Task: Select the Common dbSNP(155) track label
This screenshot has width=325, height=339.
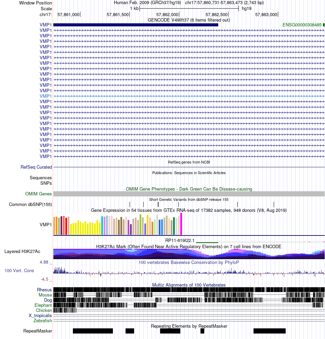Action: tap(30, 204)
